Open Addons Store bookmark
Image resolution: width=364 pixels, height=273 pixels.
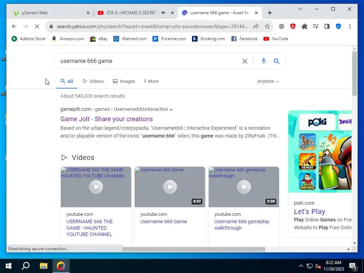(x=28, y=39)
